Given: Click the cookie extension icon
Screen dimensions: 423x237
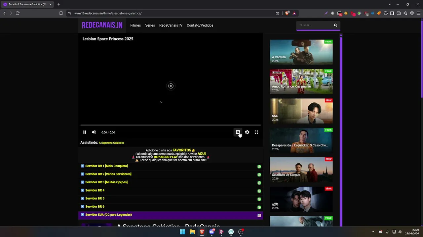Looking at the screenshot, I should (x=346, y=13).
